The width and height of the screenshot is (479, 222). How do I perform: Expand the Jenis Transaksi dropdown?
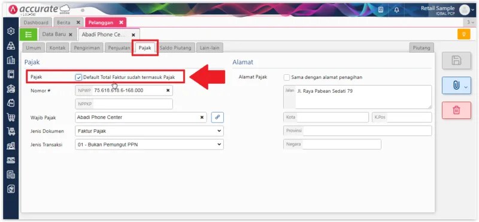tap(149, 144)
